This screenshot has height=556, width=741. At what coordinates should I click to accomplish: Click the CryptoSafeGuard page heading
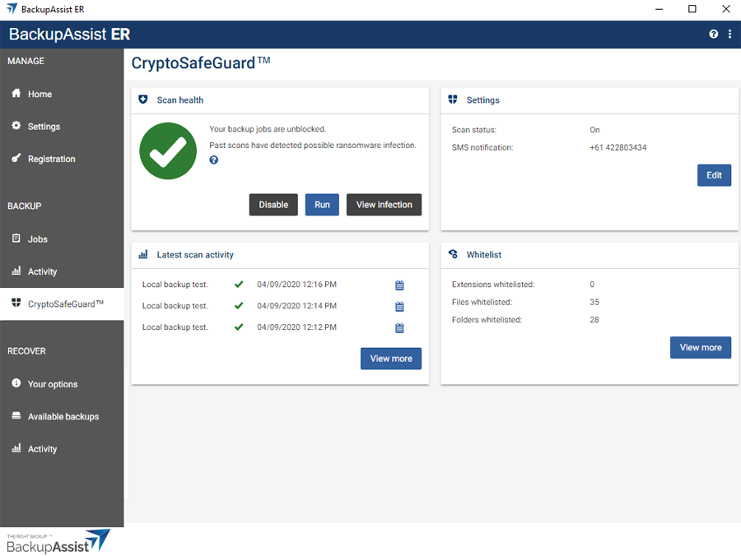pos(201,63)
